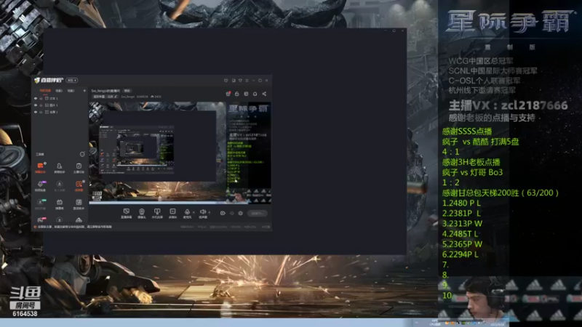Click the lock icon in room header
This screenshot has height=327, width=582.
tap(237, 94)
